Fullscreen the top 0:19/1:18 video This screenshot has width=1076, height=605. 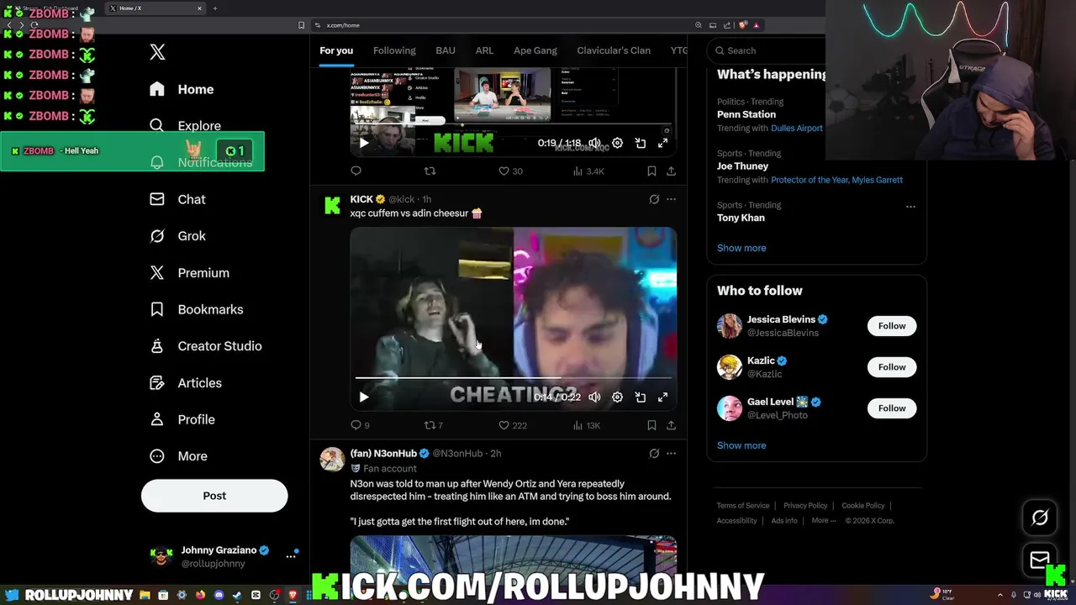[662, 143]
